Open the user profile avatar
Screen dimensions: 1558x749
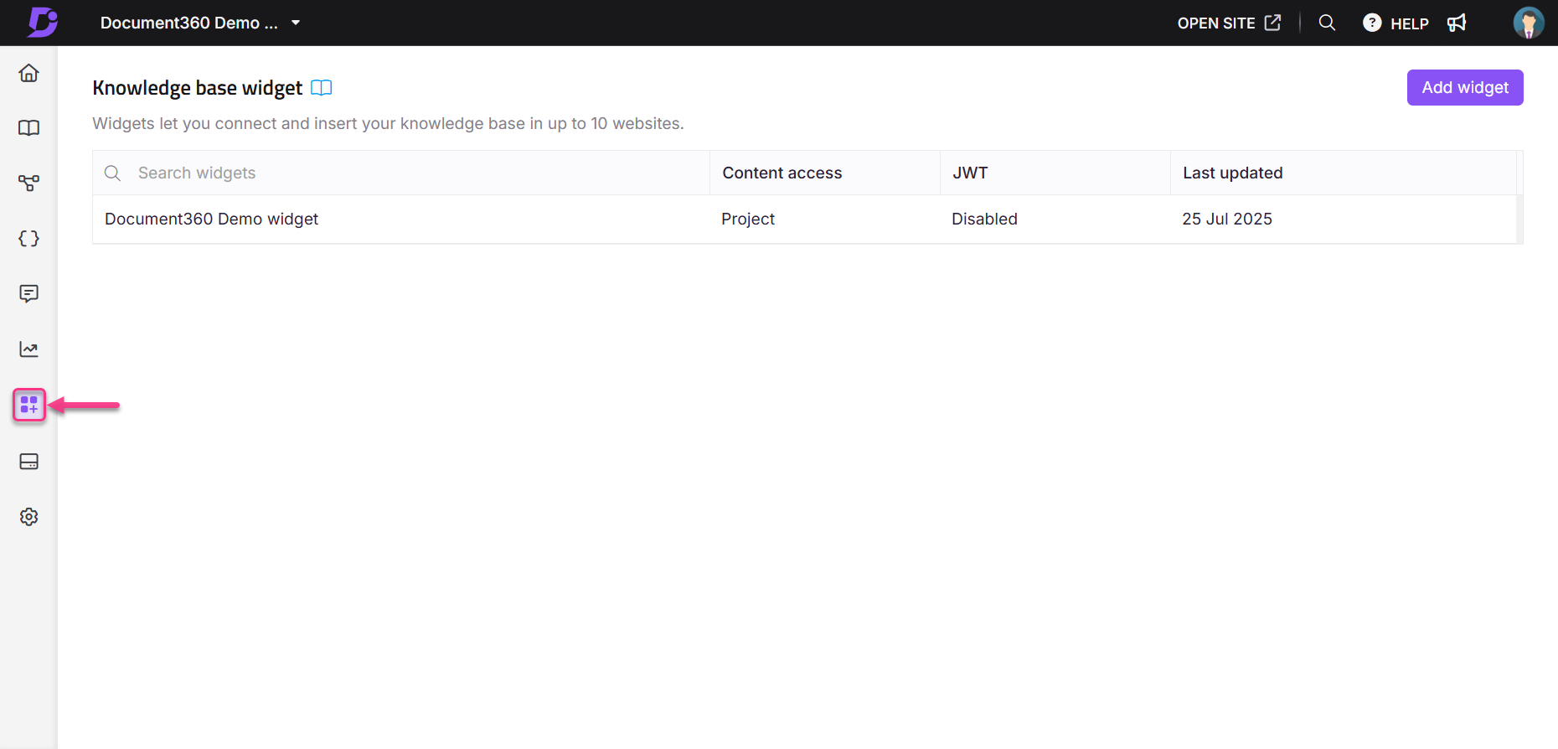point(1529,23)
